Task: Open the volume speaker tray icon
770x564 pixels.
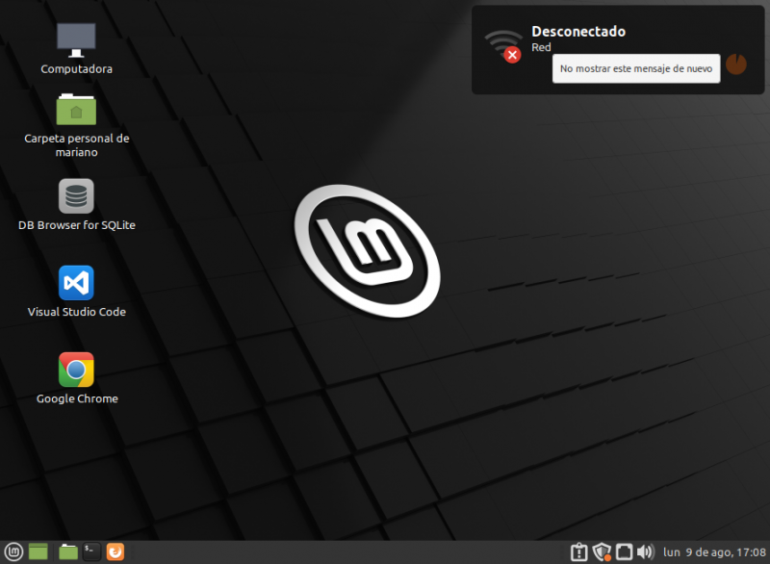Action: [x=646, y=552]
